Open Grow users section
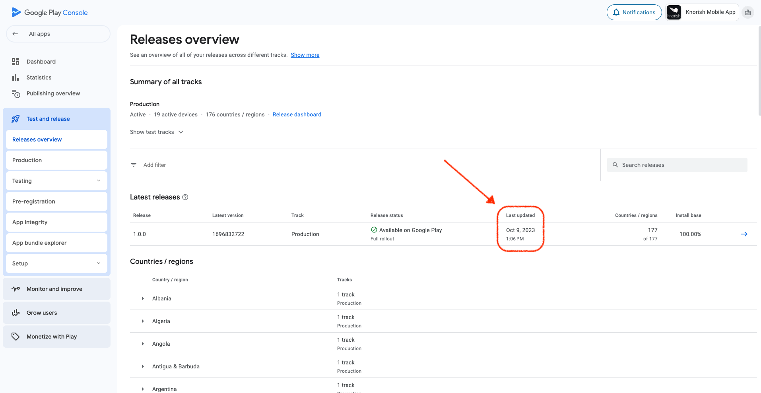761x393 pixels. point(56,313)
